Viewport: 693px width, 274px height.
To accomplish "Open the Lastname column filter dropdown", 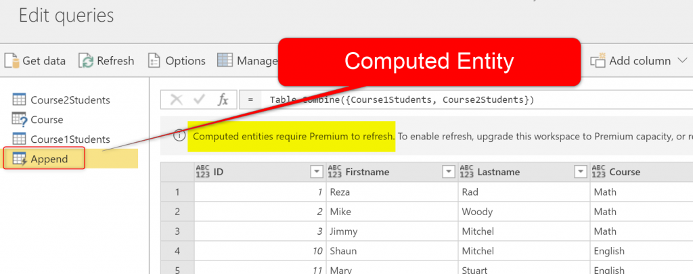I will (x=580, y=172).
